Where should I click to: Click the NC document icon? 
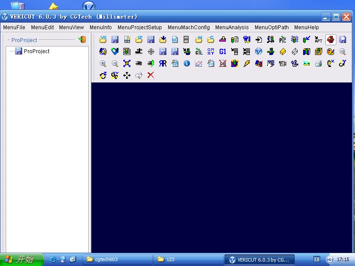(x=175, y=39)
